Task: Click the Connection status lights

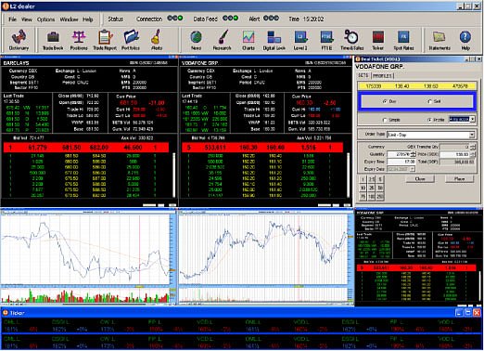Action: [x=175, y=19]
